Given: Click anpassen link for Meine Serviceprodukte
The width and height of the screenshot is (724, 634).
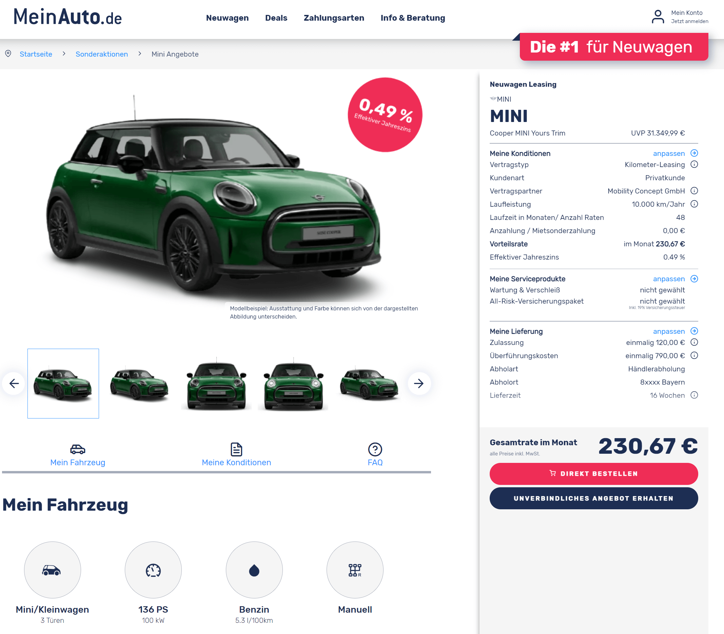Looking at the screenshot, I should 668,279.
